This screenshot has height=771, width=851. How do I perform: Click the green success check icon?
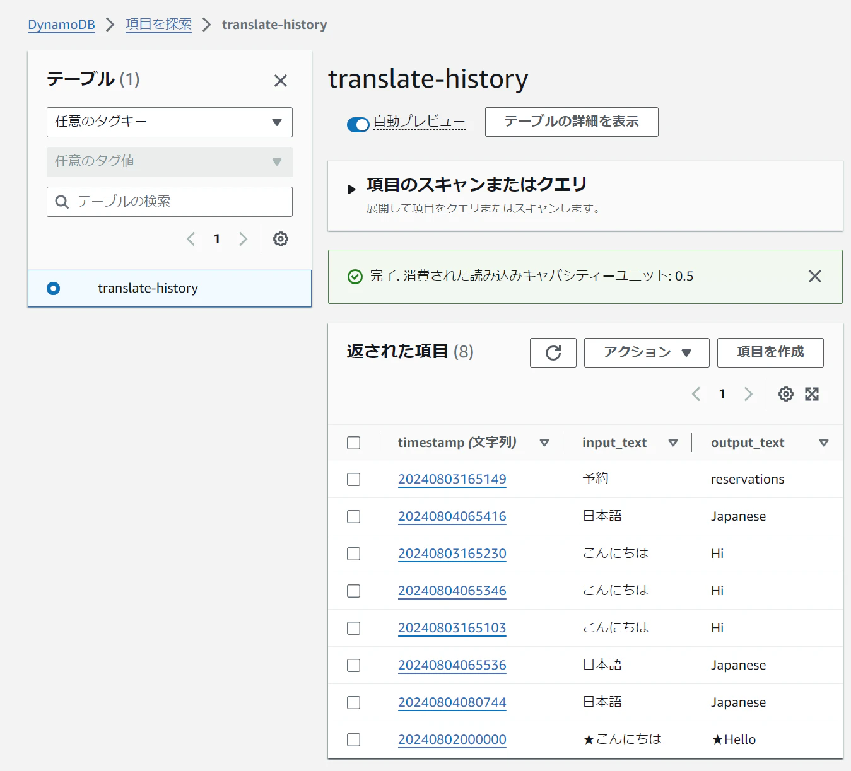[355, 277]
